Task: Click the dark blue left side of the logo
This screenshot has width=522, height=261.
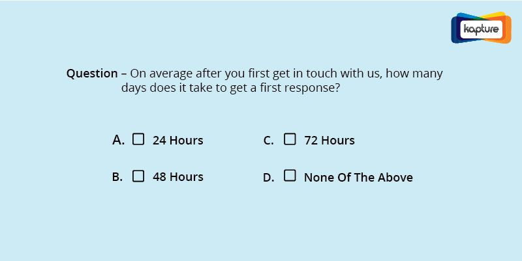Action: pos(455,29)
